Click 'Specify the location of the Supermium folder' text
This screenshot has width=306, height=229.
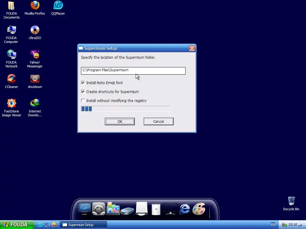pos(118,58)
